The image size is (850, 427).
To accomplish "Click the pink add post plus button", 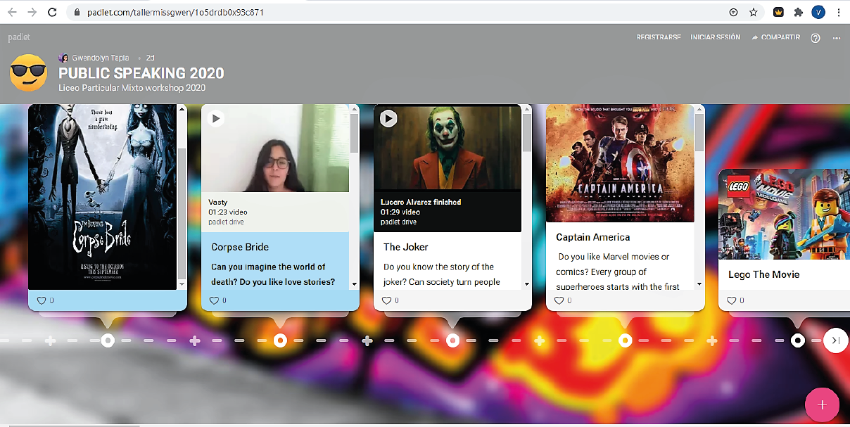I will (x=822, y=405).
